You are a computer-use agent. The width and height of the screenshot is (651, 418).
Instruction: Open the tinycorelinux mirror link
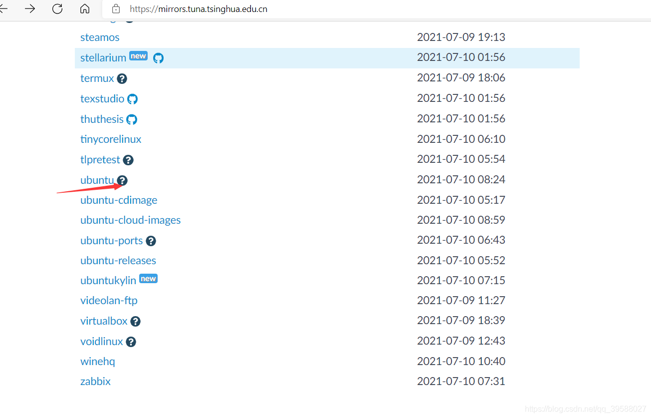111,139
